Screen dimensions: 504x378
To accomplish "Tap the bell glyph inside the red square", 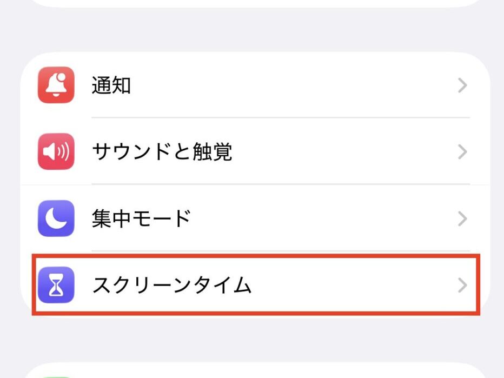I will pos(55,86).
